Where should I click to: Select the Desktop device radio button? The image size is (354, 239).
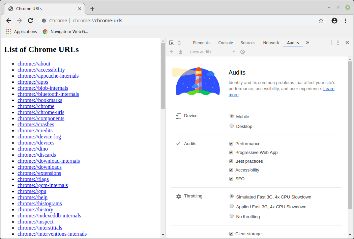point(232,126)
